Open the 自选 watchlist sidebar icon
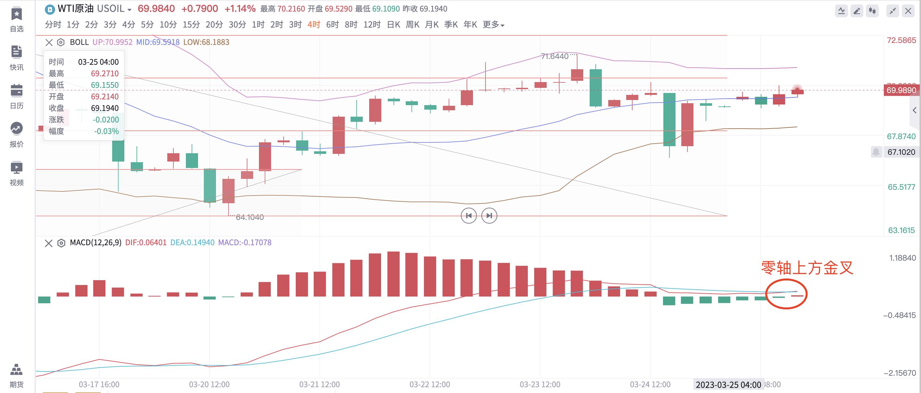The image size is (921, 393). (16, 20)
